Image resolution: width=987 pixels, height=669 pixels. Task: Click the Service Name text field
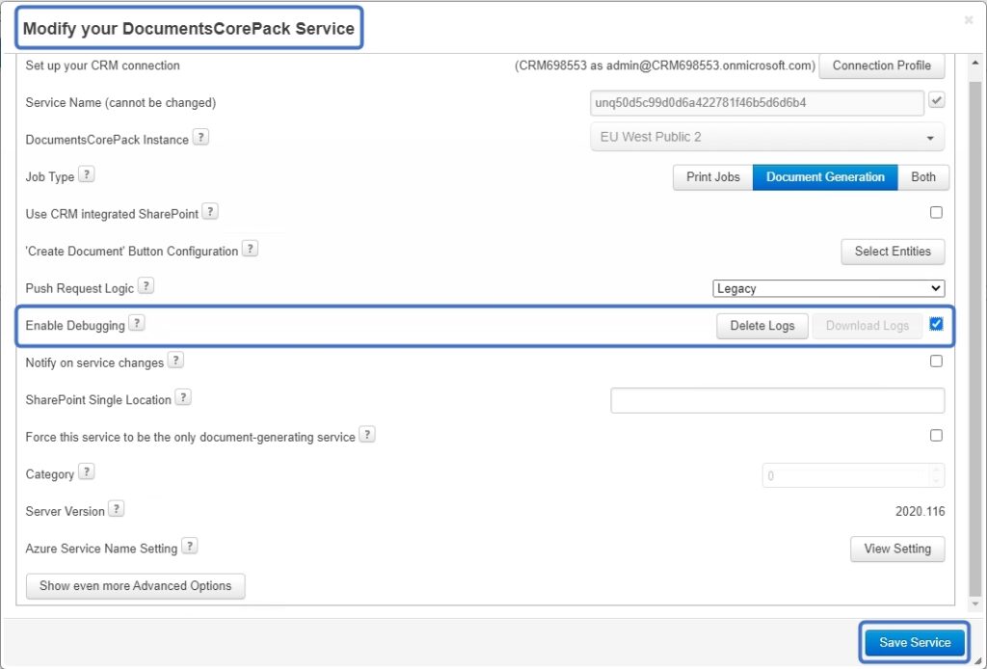[757, 102]
